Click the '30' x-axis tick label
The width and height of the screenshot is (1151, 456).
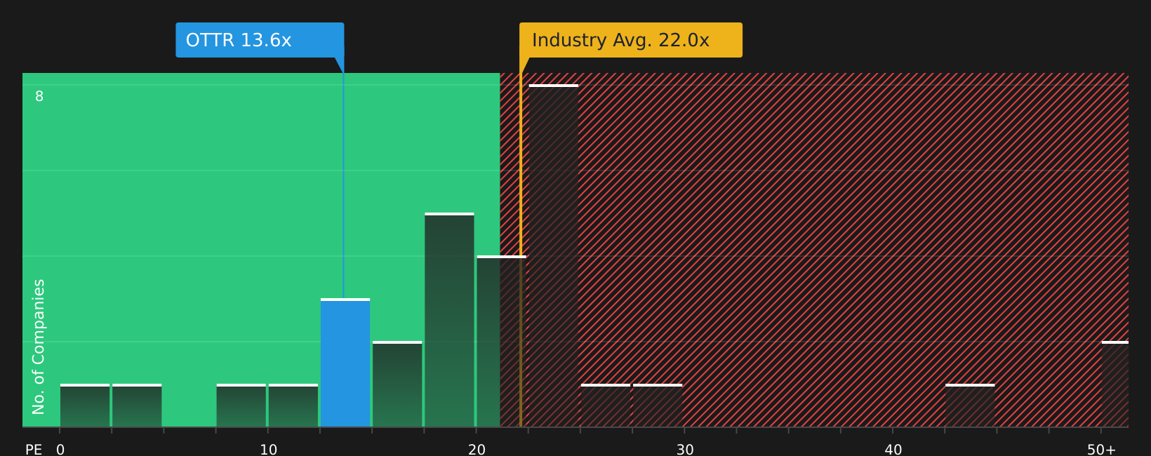point(685,450)
